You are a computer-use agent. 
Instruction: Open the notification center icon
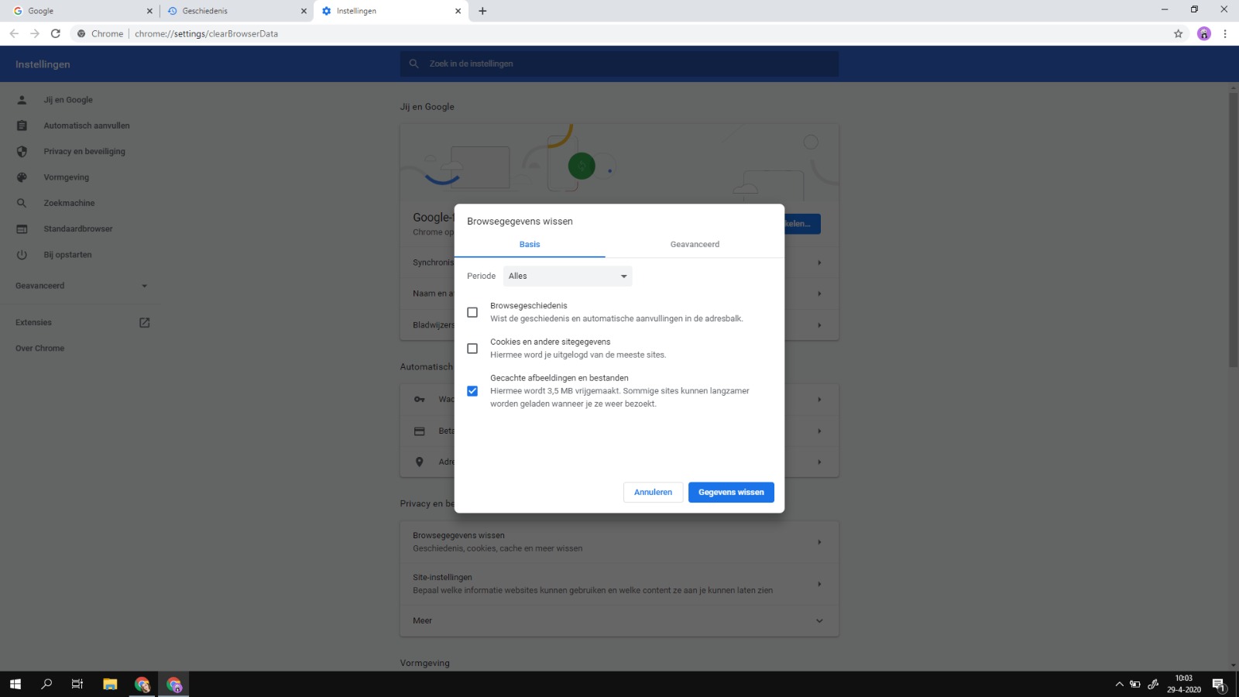coord(1219,685)
